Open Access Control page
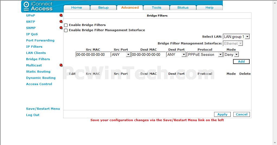This screenshot has width=277, height=145. point(39,84)
